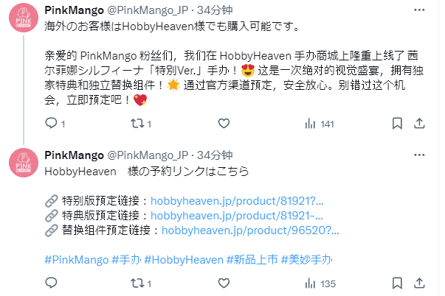Retweet the second tweet with reservation links
Screen dimensions: 445x296
click(138, 283)
